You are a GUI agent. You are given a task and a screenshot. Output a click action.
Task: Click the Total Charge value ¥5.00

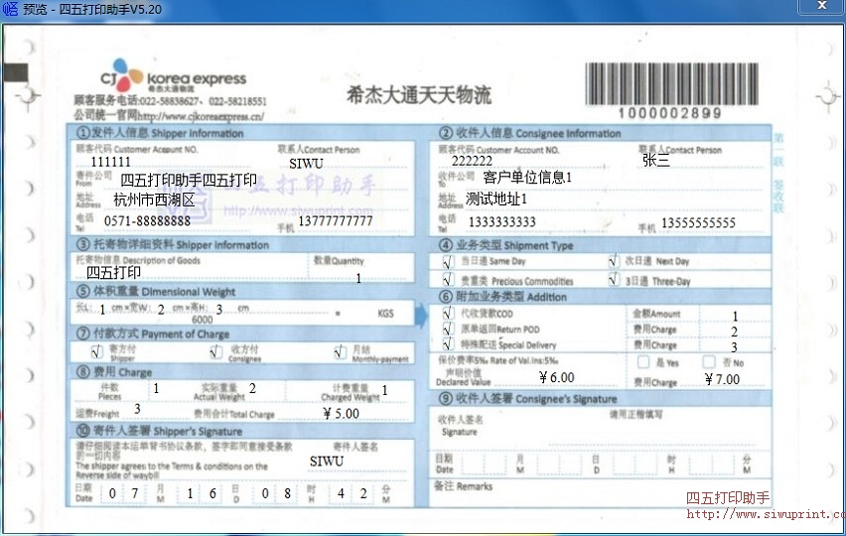[x=341, y=413]
